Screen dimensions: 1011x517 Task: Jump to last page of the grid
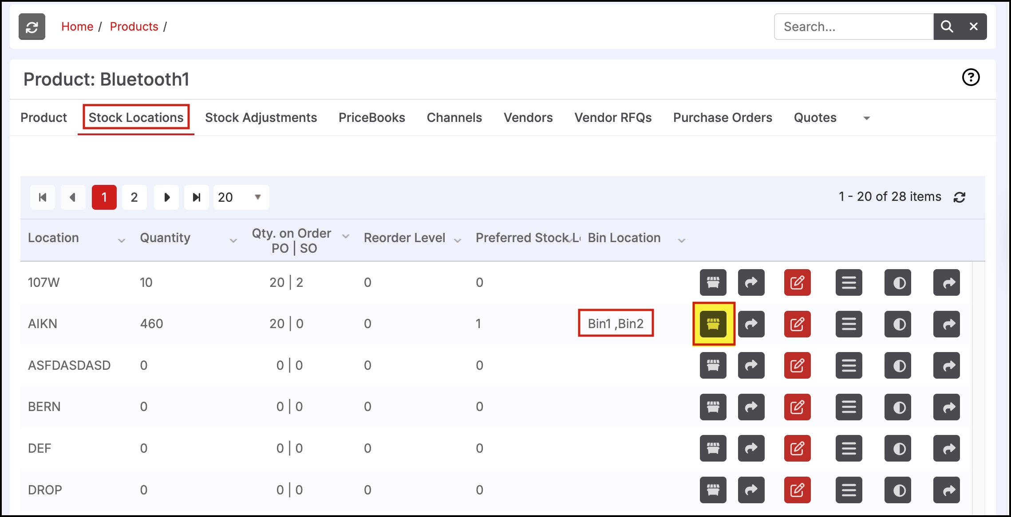[197, 197]
